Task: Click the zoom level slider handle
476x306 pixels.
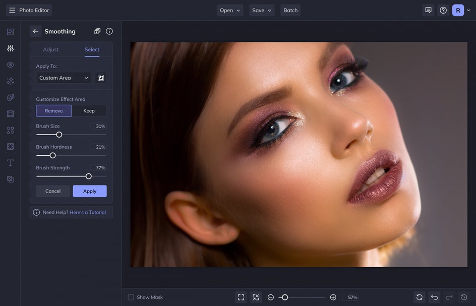Action: point(285,297)
